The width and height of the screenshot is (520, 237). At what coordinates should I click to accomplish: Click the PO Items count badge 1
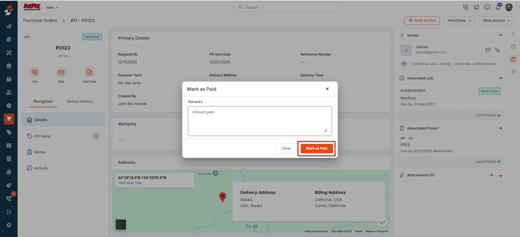[96, 136]
